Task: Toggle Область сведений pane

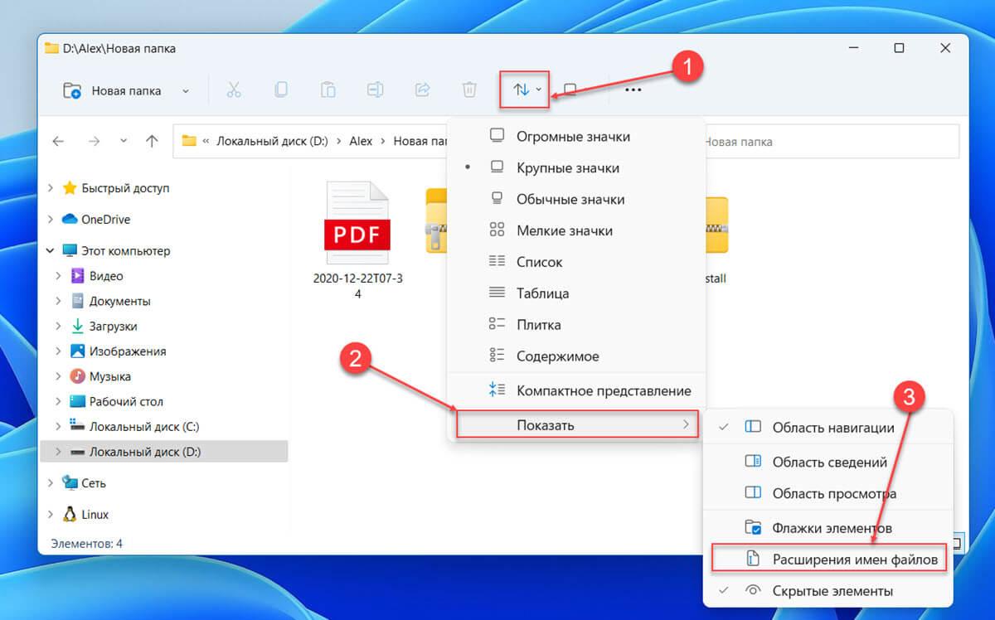Action: (x=829, y=462)
